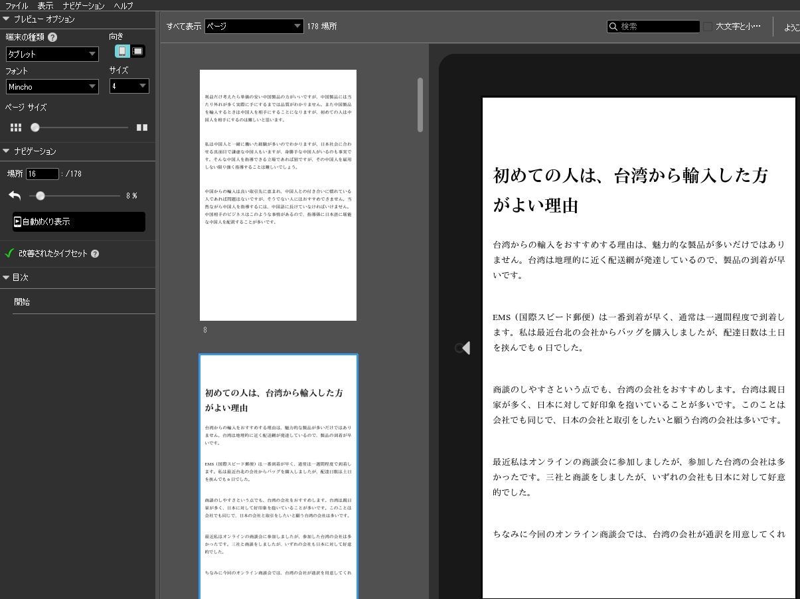This screenshot has height=599, width=800.
Task: Click the location progress slider handle
Action: click(x=40, y=196)
